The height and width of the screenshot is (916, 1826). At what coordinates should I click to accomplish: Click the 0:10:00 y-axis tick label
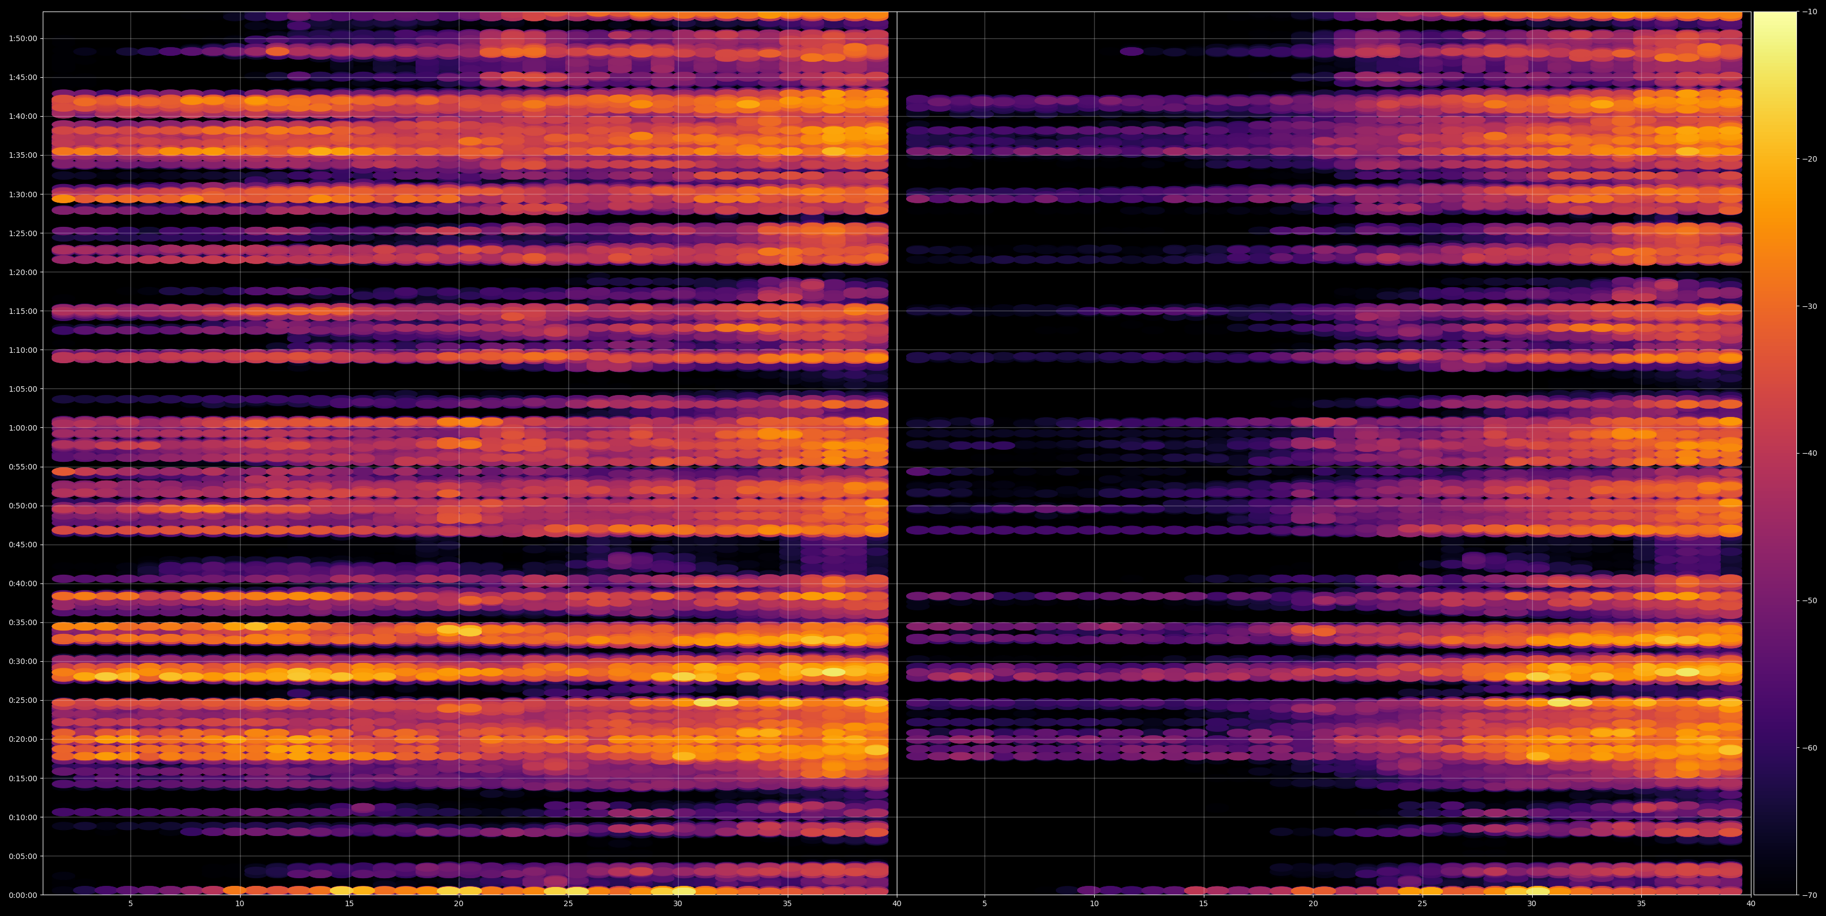(x=22, y=817)
